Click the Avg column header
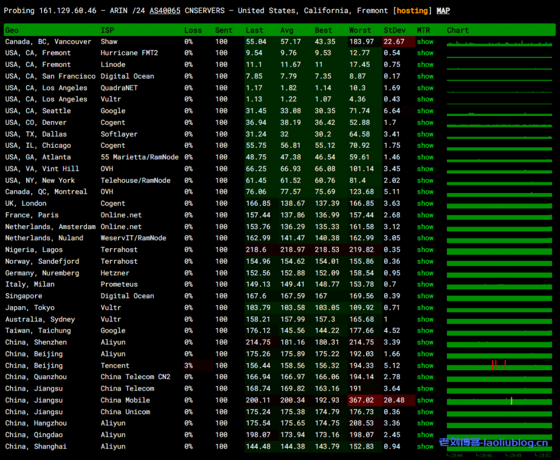This screenshot has width=560, height=460. pos(287,31)
